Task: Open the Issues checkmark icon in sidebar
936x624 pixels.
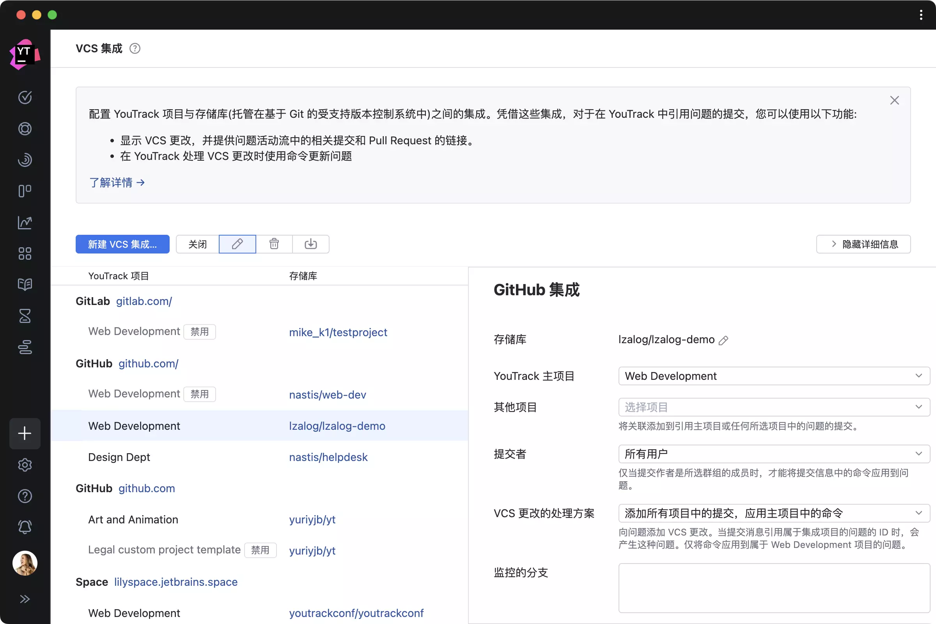Action: point(25,97)
